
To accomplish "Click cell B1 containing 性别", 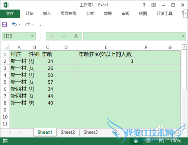I will tap(35, 54).
